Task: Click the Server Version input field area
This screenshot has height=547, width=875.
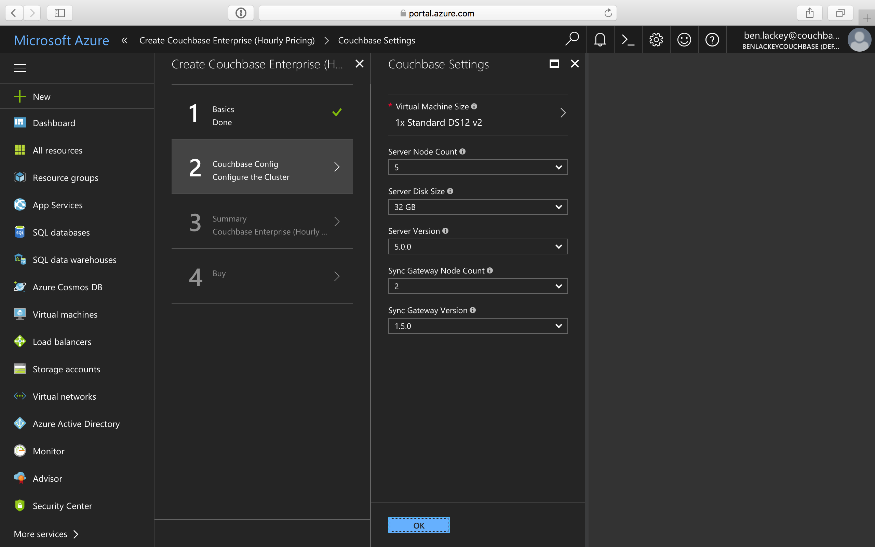Action: coord(477,246)
